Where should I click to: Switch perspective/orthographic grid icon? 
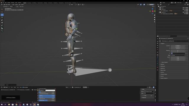pos(154,22)
